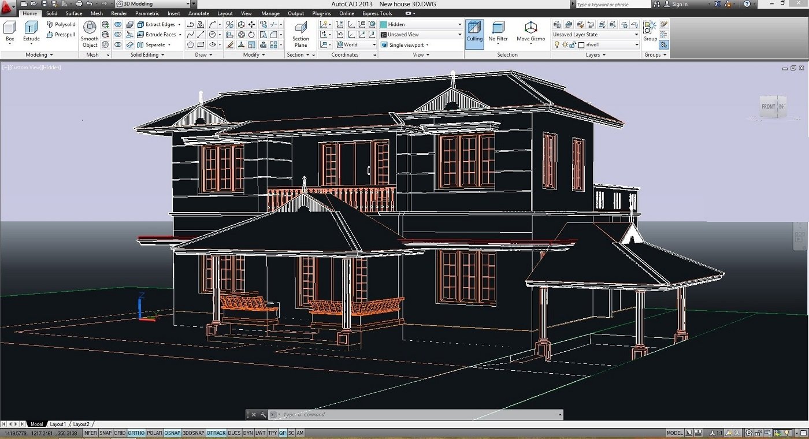Click the Smooth Object mesh tool
809x439 pixels.
pos(90,34)
